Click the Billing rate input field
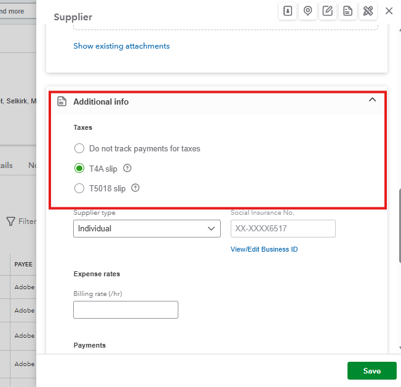This screenshot has width=401, height=387. tap(125, 309)
